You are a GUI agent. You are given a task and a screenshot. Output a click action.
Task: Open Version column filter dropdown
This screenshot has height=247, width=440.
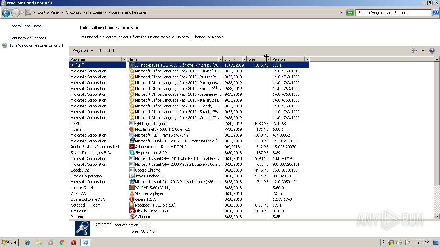307,59
